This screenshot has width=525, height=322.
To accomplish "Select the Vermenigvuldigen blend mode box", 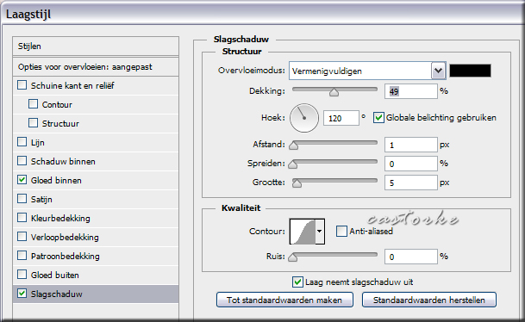I will pyautogui.click(x=360, y=71).
